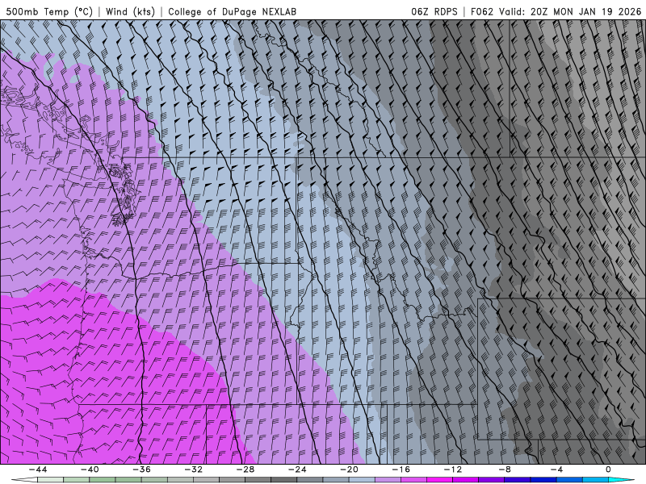Click the "Wind (kts)" header label
Screen dimensions: 646x484
tap(130, 11)
